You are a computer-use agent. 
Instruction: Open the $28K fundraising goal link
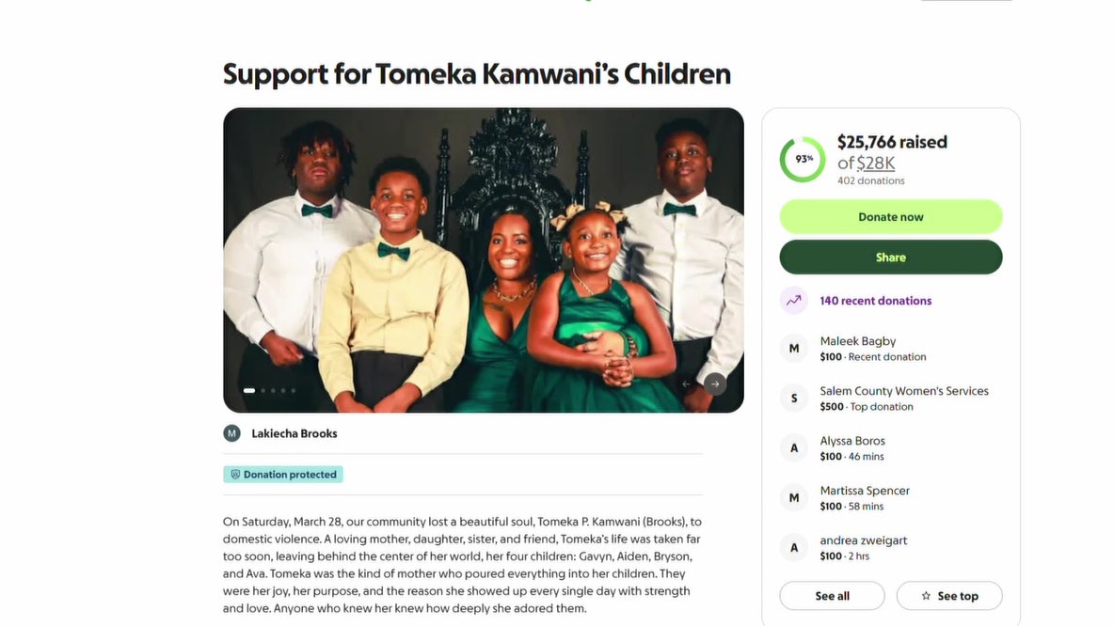tap(875, 164)
